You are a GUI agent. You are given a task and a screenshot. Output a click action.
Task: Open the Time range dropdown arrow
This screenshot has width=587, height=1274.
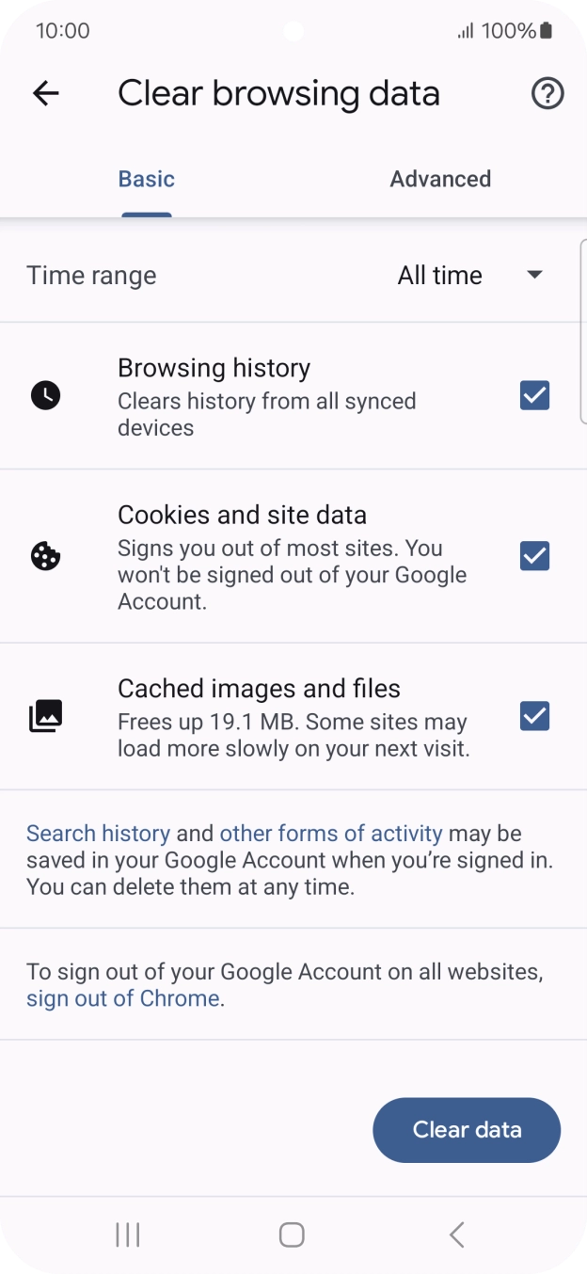(x=534, y=275)
